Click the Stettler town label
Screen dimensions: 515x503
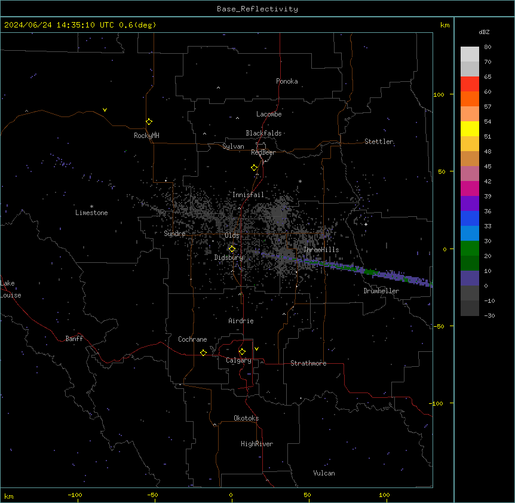(x=379, y=142)
